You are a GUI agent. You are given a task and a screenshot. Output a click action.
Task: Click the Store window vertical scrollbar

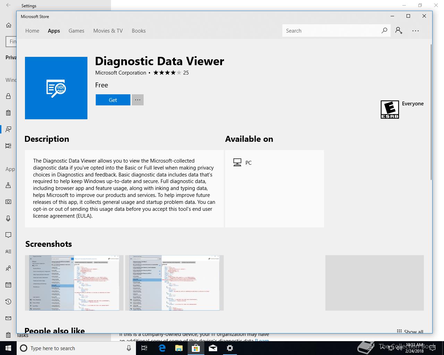pos(431,112)
